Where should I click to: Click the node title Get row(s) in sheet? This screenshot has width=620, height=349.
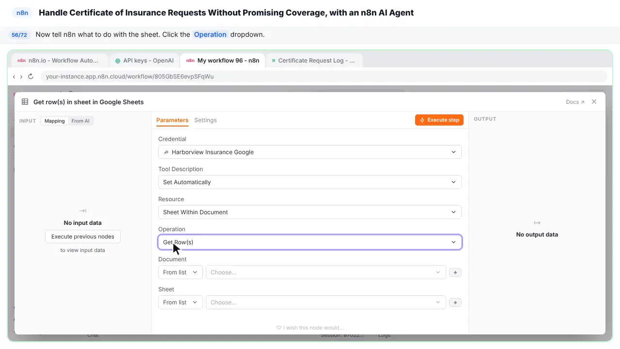[89, 102]
